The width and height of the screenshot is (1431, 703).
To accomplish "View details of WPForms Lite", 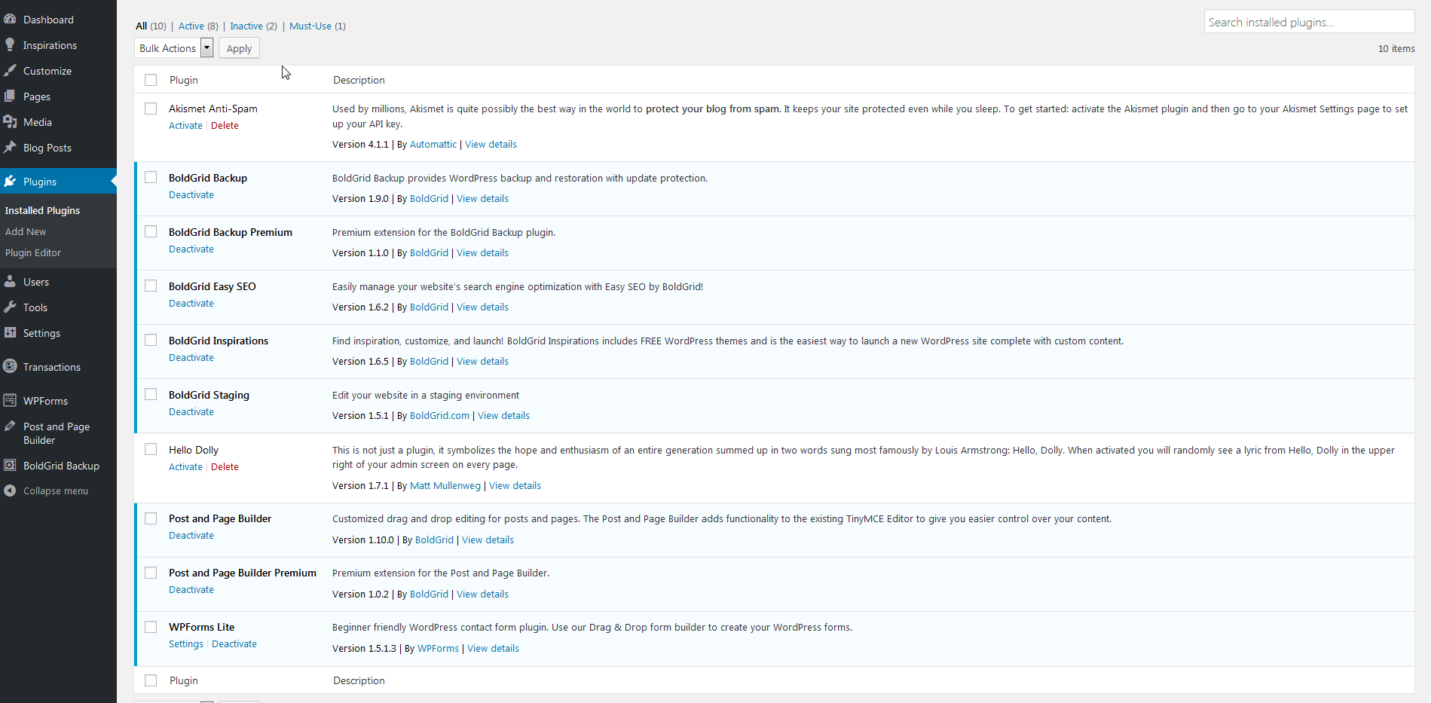I will 493,648.
